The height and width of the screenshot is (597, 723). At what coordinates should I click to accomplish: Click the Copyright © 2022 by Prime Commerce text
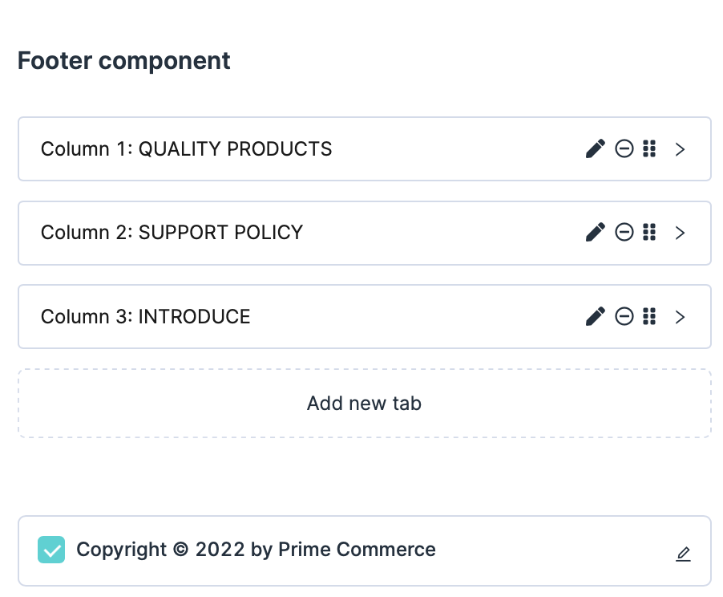coord(256,550)
